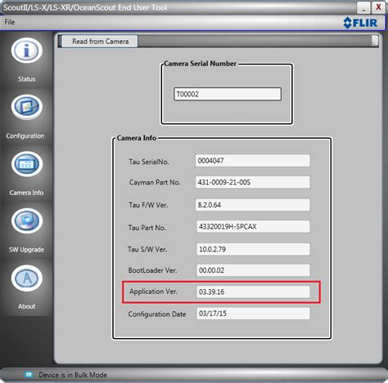Screen dimensions: 388x383
Task: Select the Application Ver. field
Action: point(253,292)
